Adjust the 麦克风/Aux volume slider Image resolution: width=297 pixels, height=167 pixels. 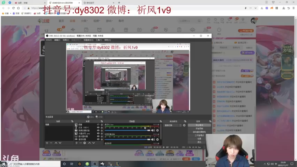127,130
